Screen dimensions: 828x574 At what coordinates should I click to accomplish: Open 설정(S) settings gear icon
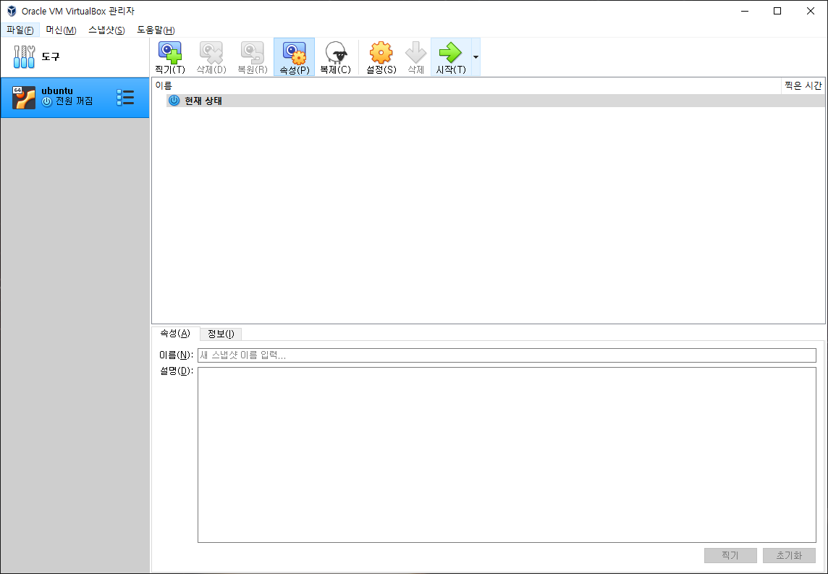[x=381, y=57]
